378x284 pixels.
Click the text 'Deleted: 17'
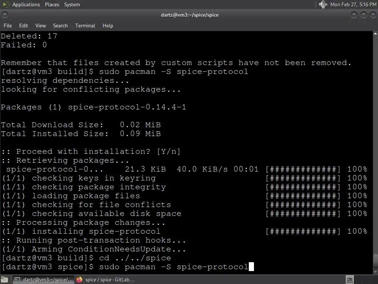click(x=29, y=36)
